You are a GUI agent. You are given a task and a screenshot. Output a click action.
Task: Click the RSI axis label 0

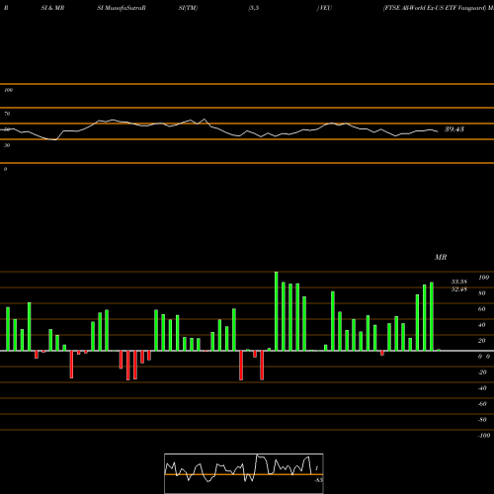[x=5, y=169]
